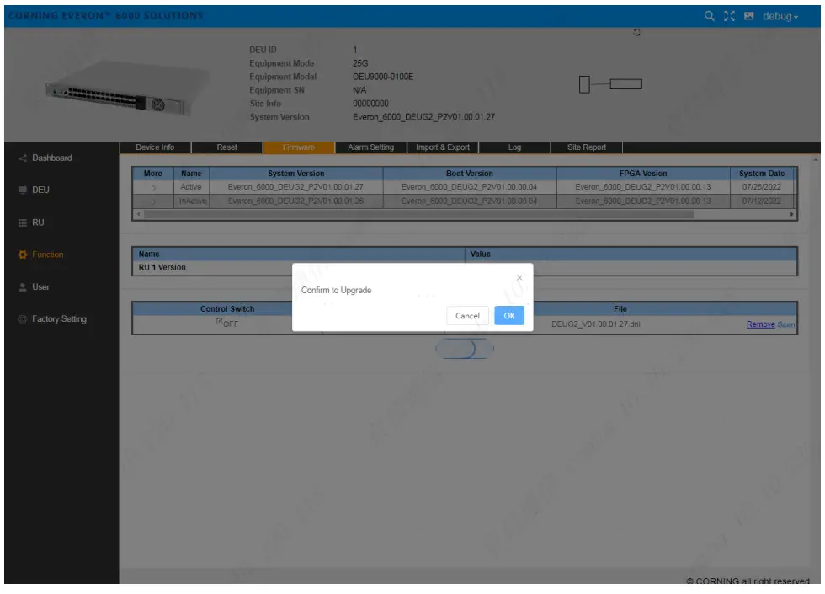Click the device topology diagram icon
This screenshot has width=825, height=594.
click(x=610, y=84)
